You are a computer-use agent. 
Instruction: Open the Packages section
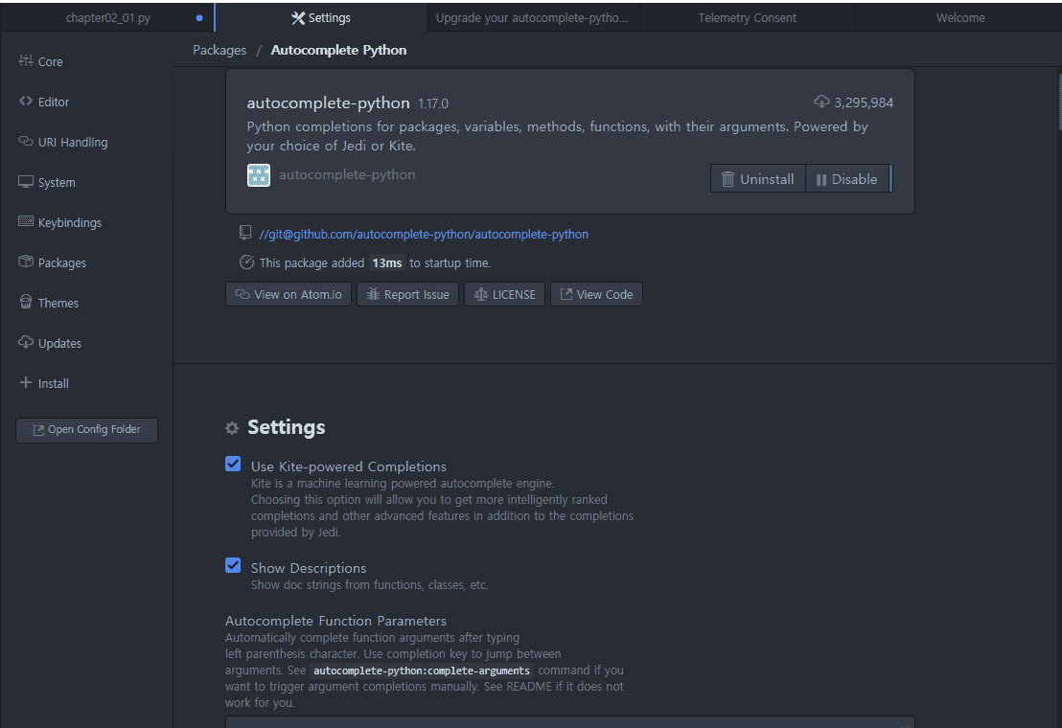[61, 262]
